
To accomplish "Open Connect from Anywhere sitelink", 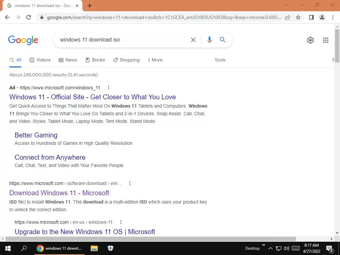I will pyautogui.click(x=50, y=157).
